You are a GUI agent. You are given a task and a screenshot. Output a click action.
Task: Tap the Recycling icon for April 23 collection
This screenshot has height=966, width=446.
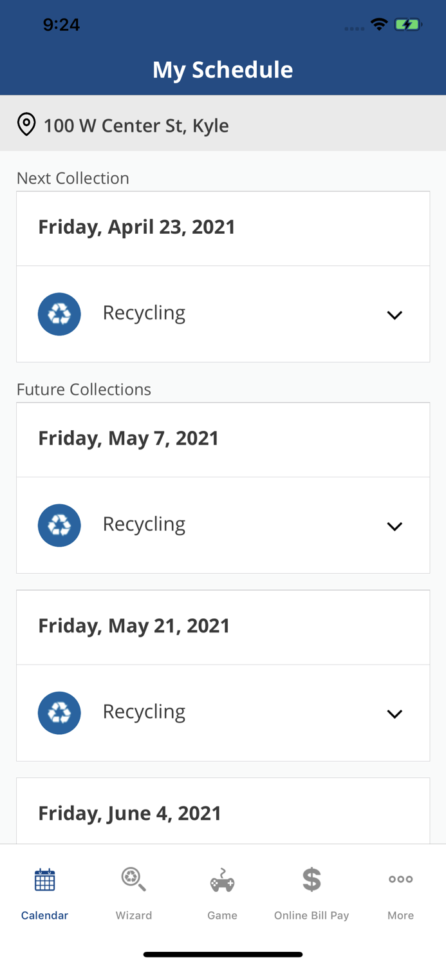point(59,314)
